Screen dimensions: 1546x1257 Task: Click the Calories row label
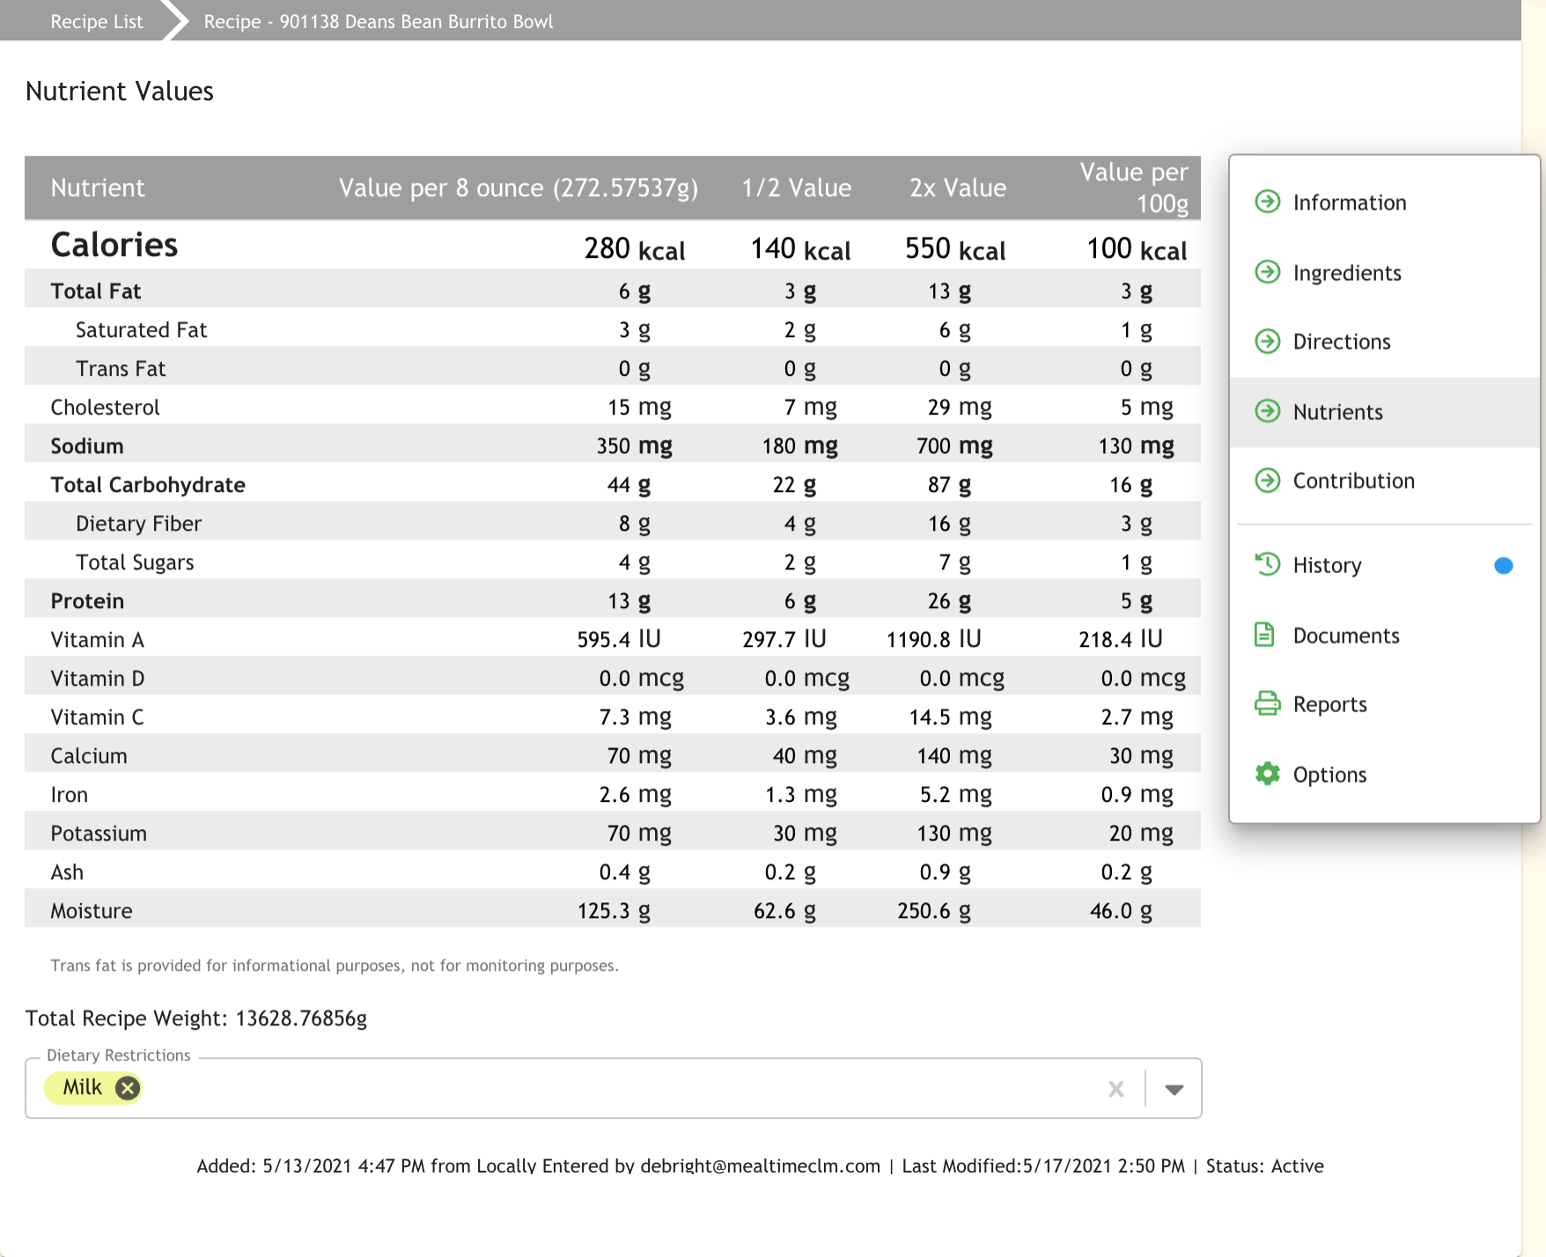tap(114, 245)
